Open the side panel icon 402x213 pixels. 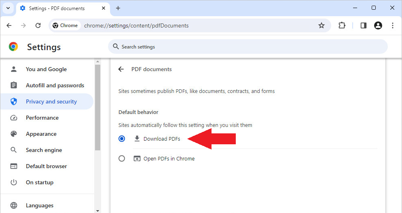(x=363, y=25)
